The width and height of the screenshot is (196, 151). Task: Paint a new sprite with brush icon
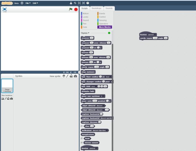click(68, 76)
